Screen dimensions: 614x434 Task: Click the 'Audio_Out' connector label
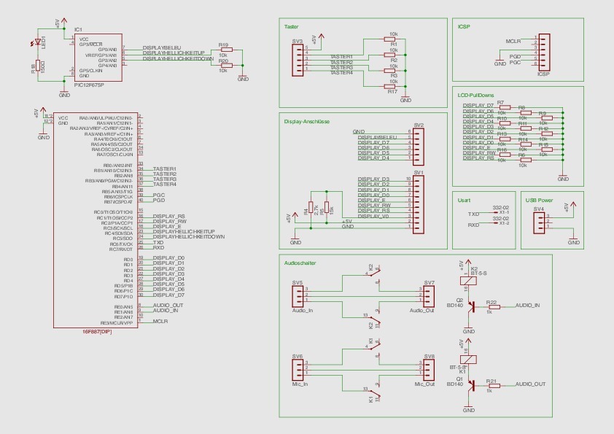click(x=421, y=311)
